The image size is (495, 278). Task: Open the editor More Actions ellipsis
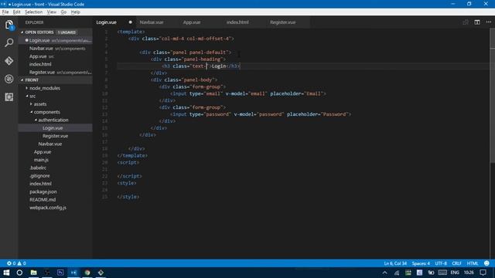(488, 22)
